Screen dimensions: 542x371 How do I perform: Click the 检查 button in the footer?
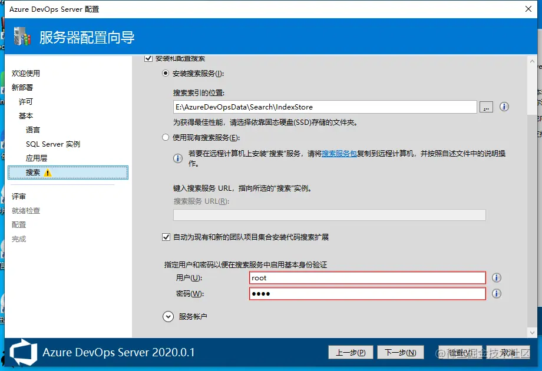pyautogui.click(x=461, y=352)
